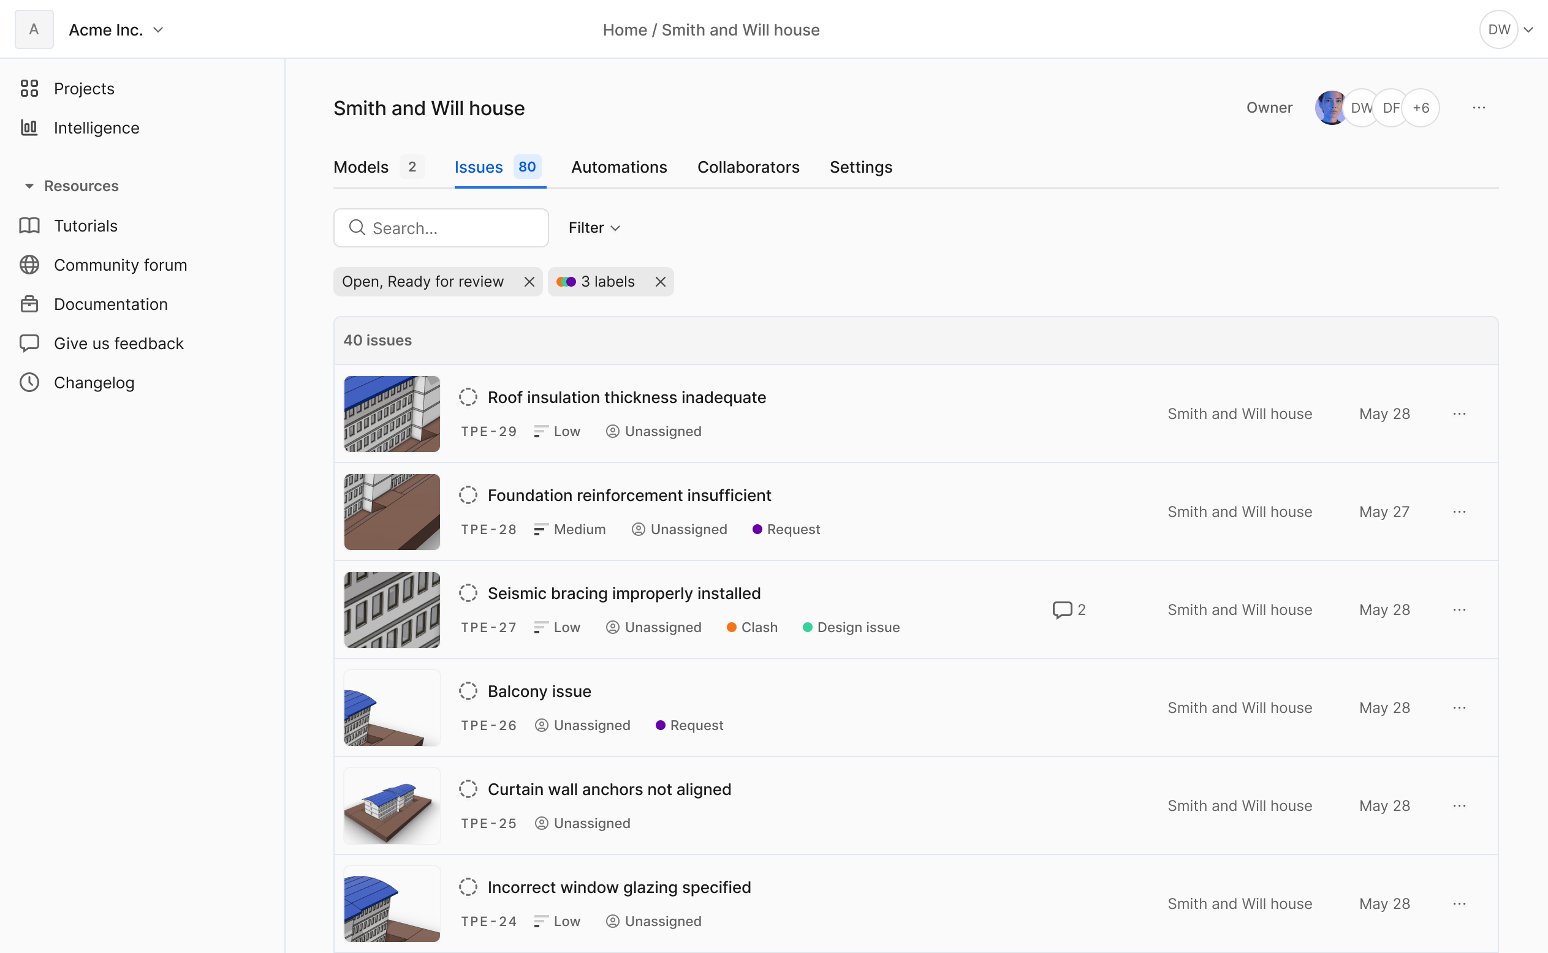This screenshot has height=953, width=1548.
Task: Open the Filter dropdown
Action: pos(594,228)
